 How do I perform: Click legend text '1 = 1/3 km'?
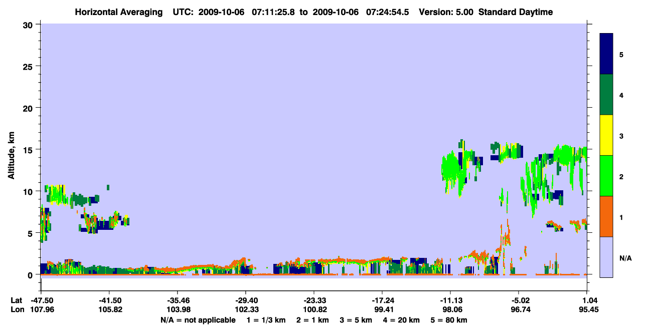click(265, 320)
